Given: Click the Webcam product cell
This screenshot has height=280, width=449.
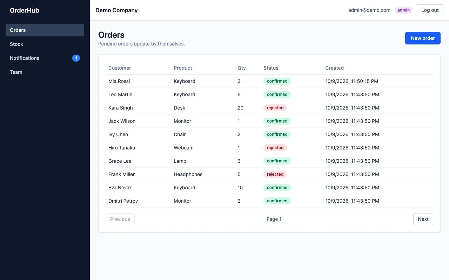Looking at the screenshot, I should (183, 148).
